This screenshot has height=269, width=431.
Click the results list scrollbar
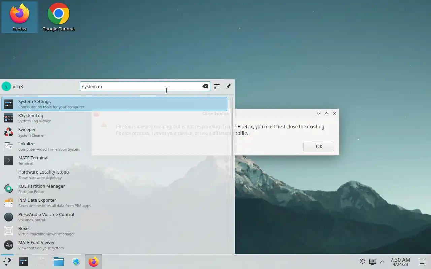232,138
